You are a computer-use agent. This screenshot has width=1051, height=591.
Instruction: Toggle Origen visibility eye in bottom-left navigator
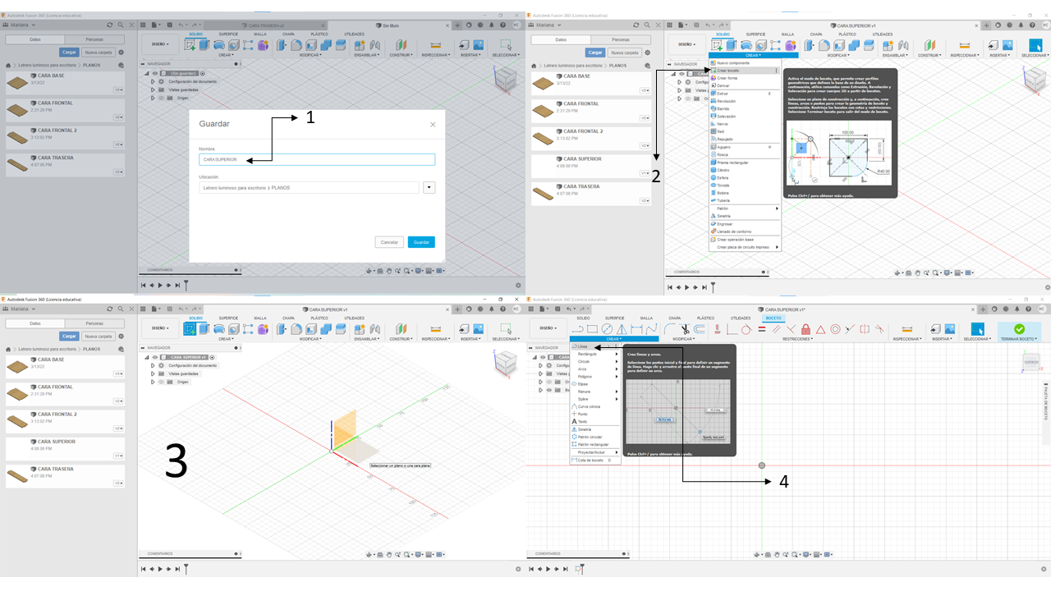point(161,382)
